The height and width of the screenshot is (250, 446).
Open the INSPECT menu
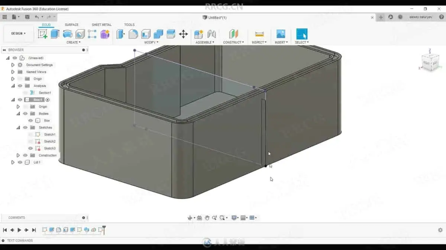[x=259, y=43]
